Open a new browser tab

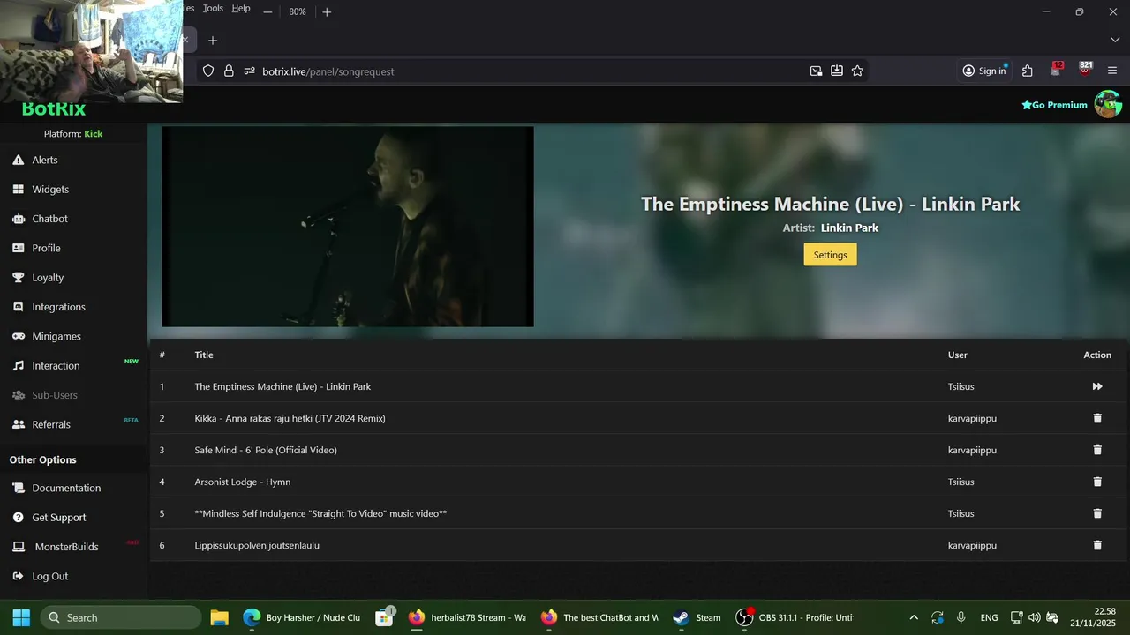[x=213, y=41]
